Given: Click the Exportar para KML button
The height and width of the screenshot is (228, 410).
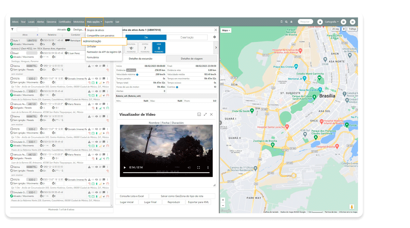Looking at the screenshot, I should pos(198,202).
